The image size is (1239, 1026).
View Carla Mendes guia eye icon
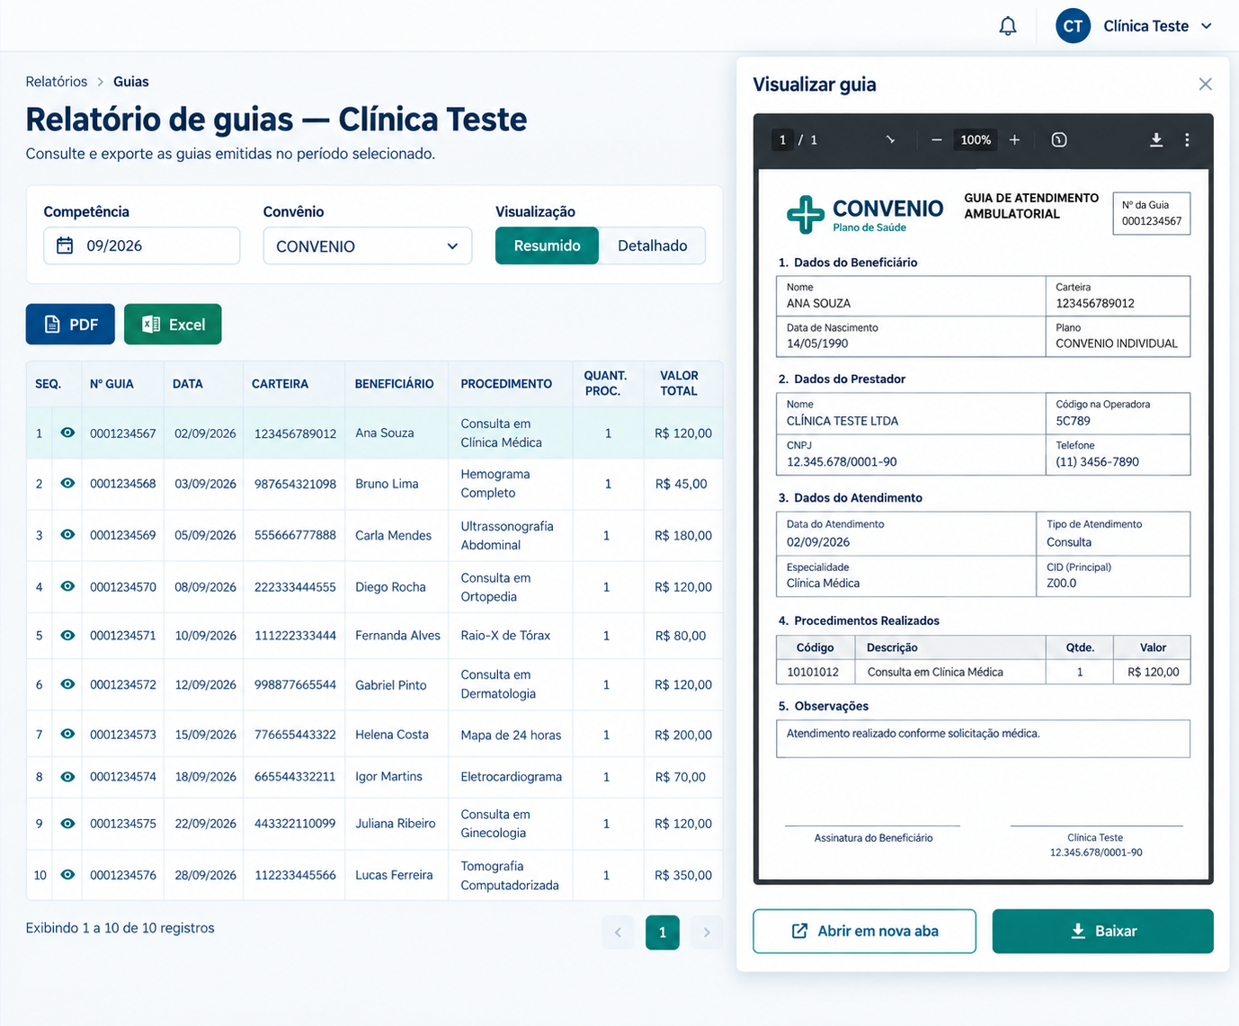tap(67, 534)
